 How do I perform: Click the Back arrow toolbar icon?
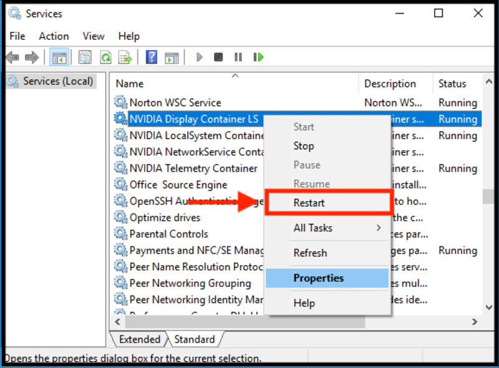pos(12,57)
